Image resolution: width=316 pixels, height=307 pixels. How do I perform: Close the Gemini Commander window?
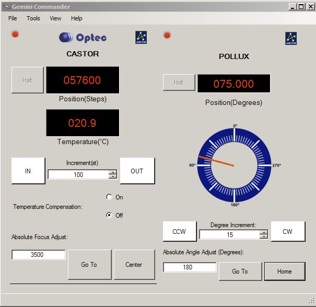pyautogui.click(x=311, y=7)
